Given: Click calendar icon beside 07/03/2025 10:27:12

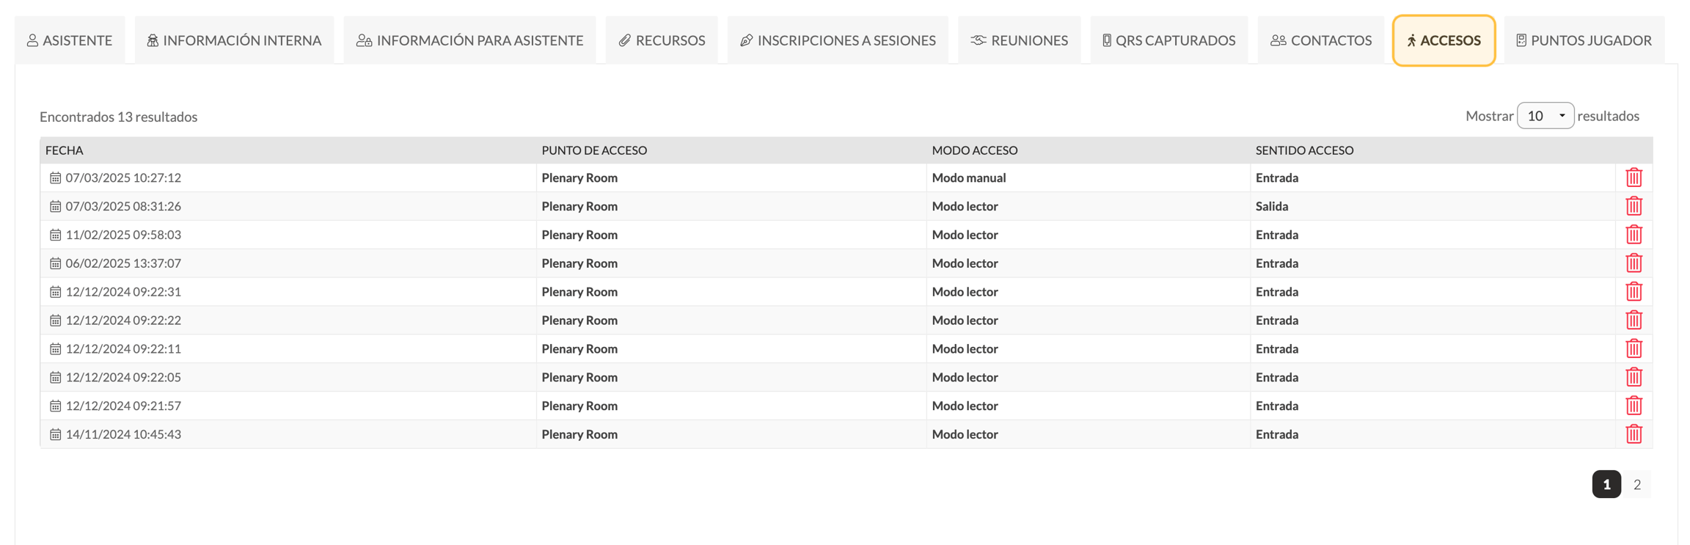Looking at the screenshot, I should 55,178.
